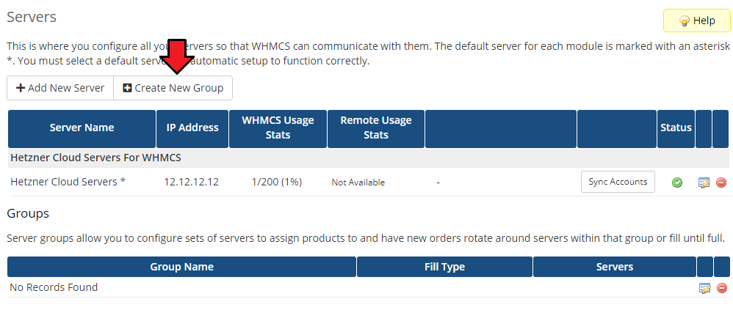Delete the Hetzner Cloud Servers entry icon
Screen dimensions: 733x310
tap(721, 182)
